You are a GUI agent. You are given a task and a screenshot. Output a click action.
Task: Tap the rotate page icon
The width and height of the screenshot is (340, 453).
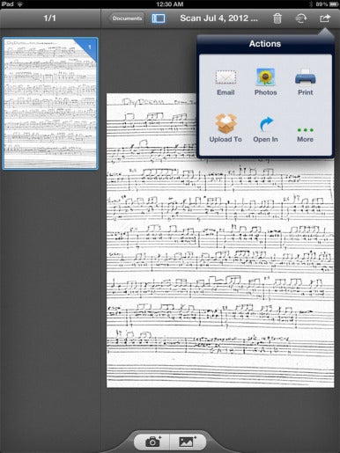pyautogui.click(x=300, y=18)
